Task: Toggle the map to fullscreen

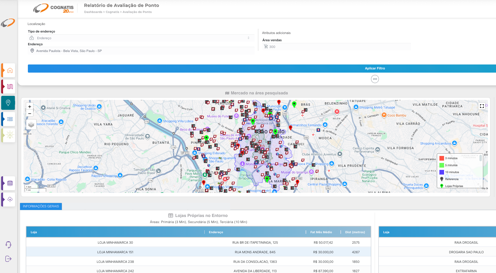Action: pyautogui.click(x=482, y=106)
